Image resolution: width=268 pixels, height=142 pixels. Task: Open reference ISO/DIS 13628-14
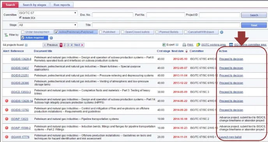click(x=22, y=101)
